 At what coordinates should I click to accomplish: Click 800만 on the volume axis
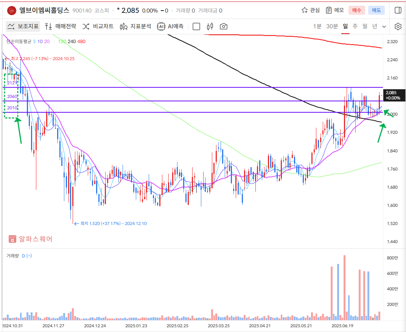pos(392,258)
